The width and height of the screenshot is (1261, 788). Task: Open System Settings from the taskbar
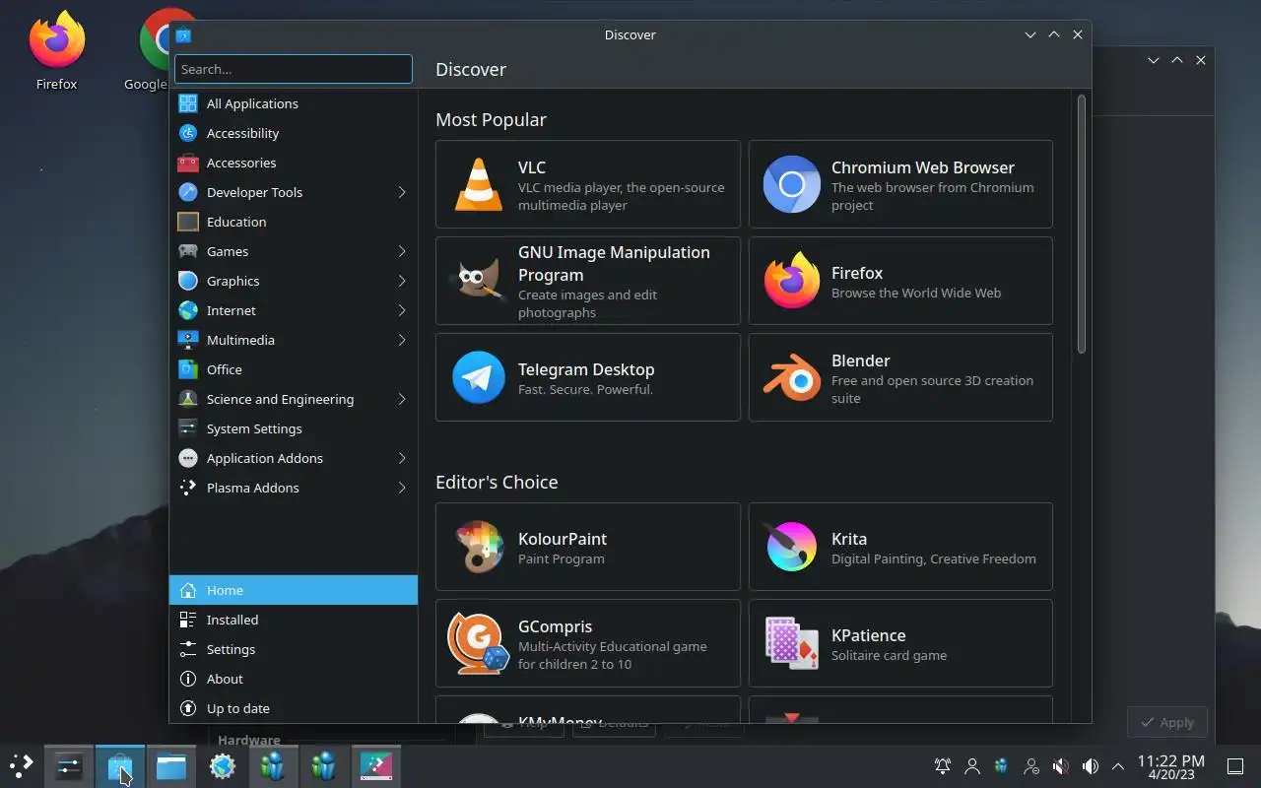click(69, 765)
